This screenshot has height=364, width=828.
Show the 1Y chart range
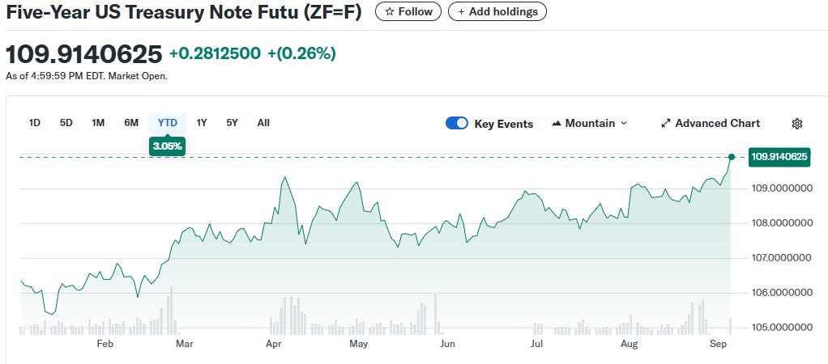point(202,123)
